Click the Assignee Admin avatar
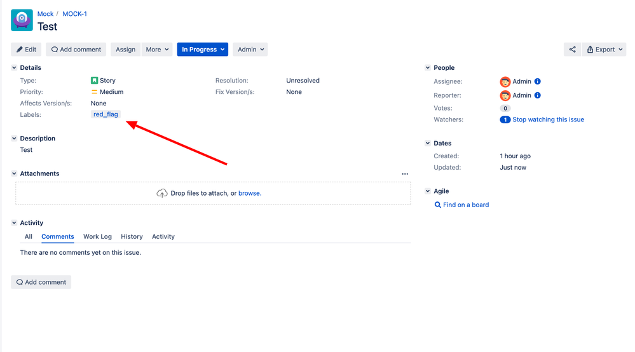 [x=505, y=82]
